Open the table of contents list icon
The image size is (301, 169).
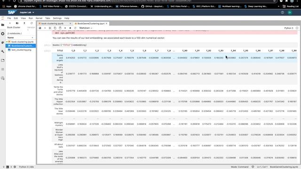[3, 69]
